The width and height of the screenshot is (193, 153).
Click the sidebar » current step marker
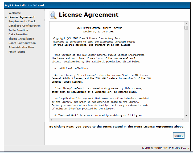pos(6,18)
